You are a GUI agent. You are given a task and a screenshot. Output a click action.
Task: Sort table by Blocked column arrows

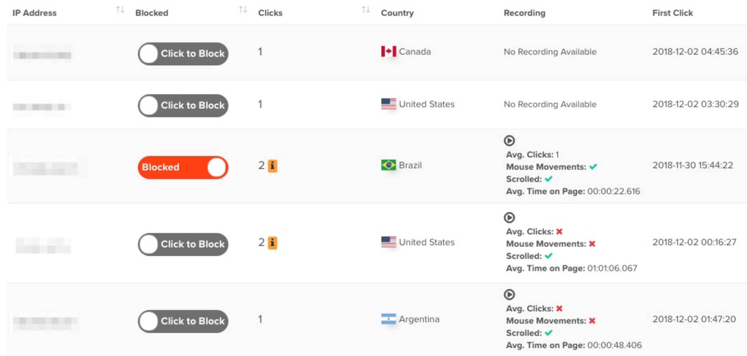243,10
